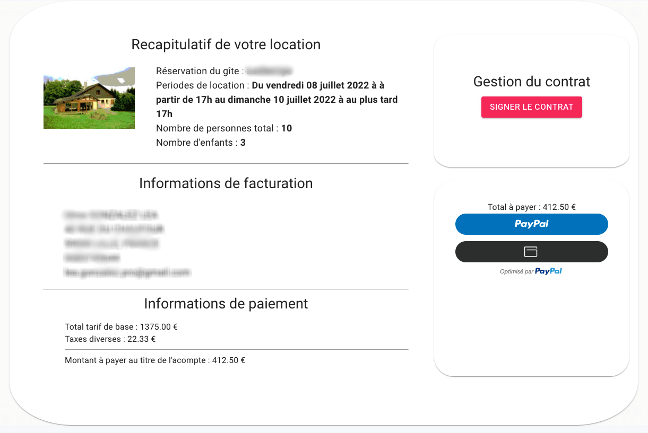This screenshot has width=648, height=433.
Task: Select the 'Periodes de location' date text
Action: (x=277, y=100)
